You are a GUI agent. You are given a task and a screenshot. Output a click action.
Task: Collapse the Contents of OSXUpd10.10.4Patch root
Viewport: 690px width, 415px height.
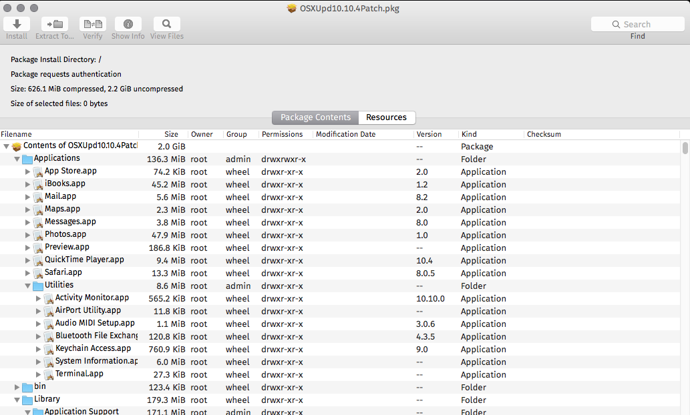[6, 146]
